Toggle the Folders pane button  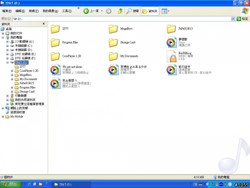click(150, 11)
